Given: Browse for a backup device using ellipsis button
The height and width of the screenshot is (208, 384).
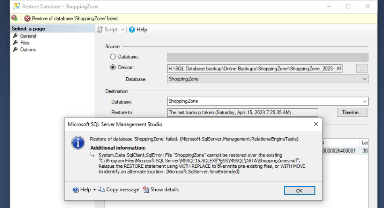Looking at the screenshot, I should pos(362,69).
